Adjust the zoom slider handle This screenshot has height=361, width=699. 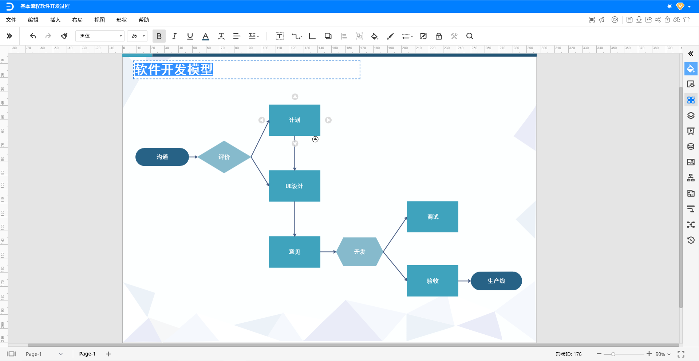click(x=613, y=354)
